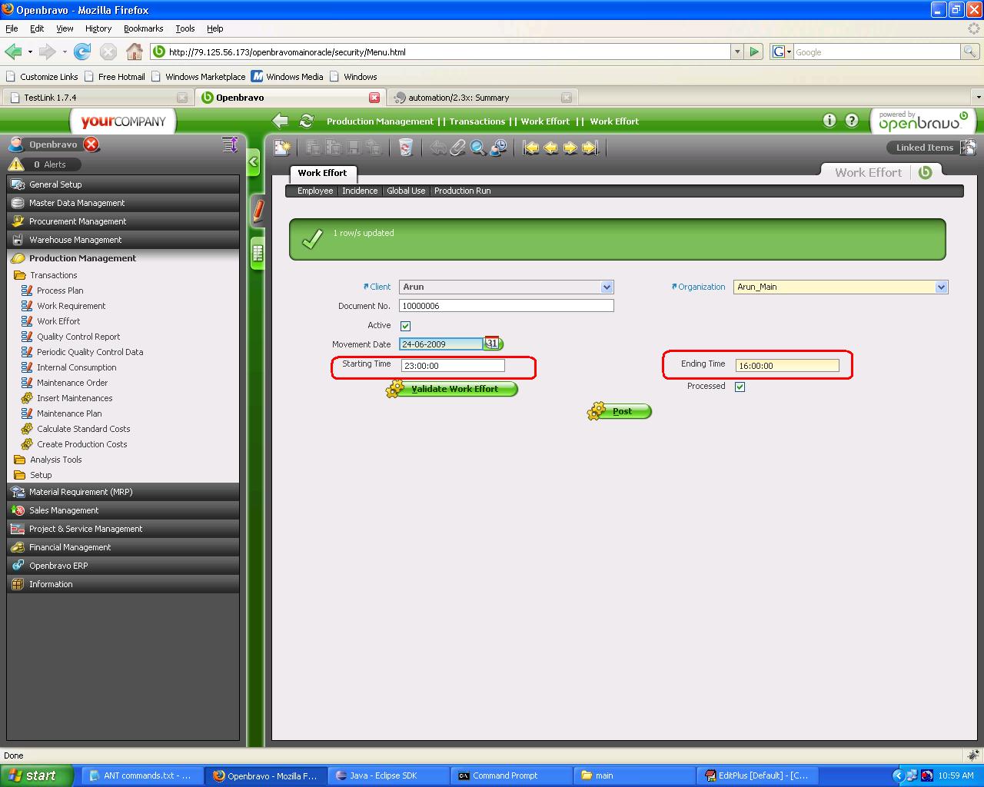Image resolution: width=984 pixels, height=787 pixels.
Task: Open the Firefox Bookmarks menu
Action: (143, 28)
